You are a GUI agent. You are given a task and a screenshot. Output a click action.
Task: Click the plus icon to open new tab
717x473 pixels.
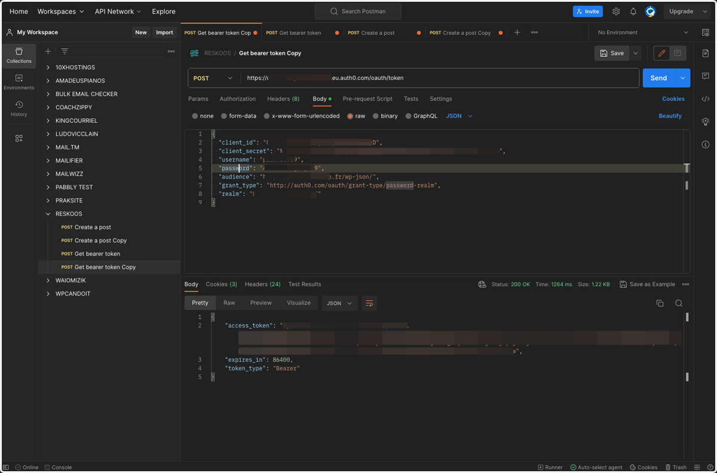517,33
